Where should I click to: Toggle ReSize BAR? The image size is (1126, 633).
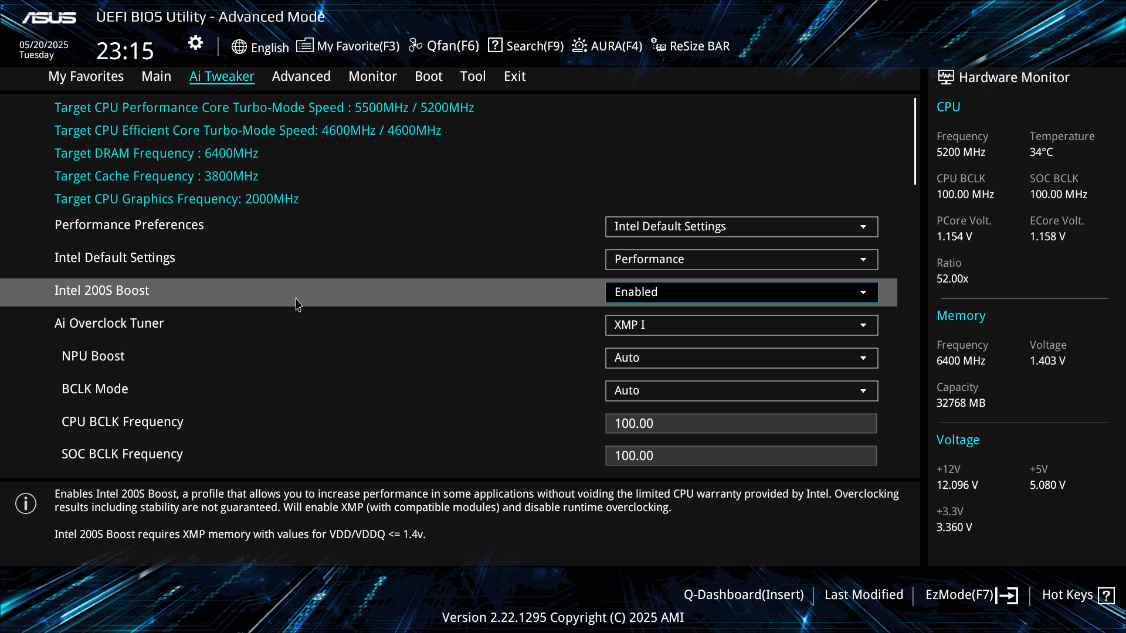pyautogui.click(x=700, y=46)
